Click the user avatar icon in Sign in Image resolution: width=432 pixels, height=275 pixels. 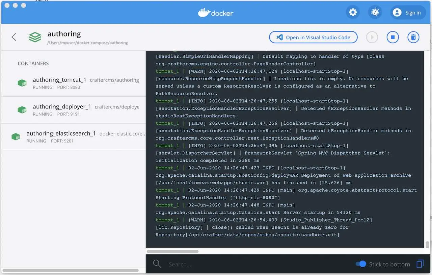point(397,12)
